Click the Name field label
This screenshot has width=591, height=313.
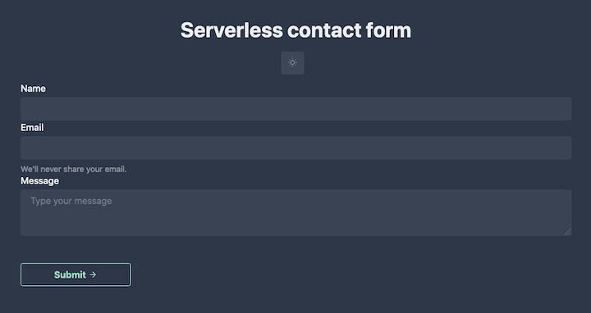coord(33,88)
